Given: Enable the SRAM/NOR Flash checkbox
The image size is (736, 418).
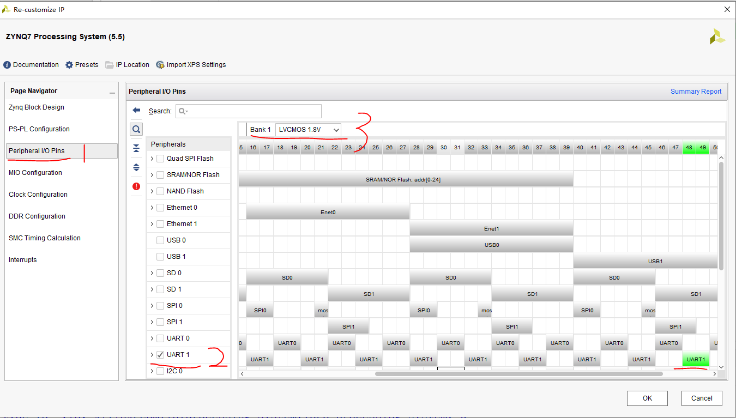Looking at the screenshot, I should (160, 175).
